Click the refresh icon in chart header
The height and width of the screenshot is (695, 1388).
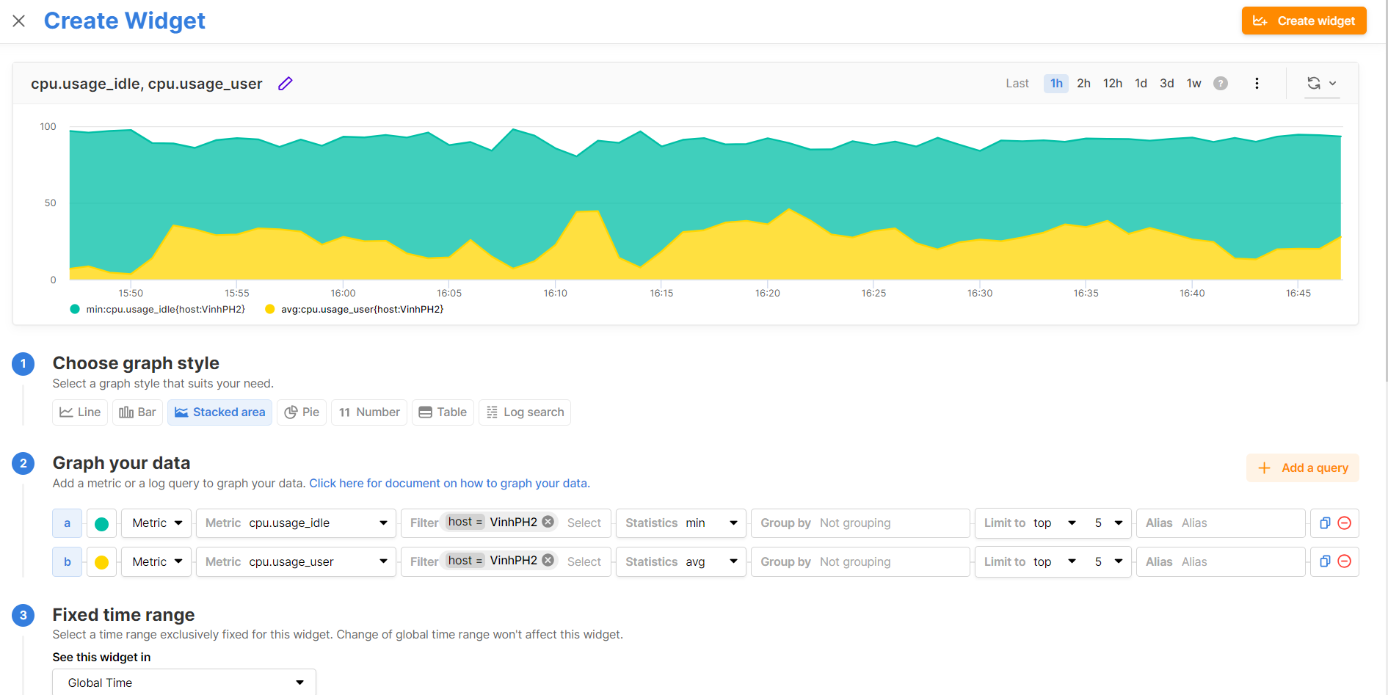coord(1314,84)
